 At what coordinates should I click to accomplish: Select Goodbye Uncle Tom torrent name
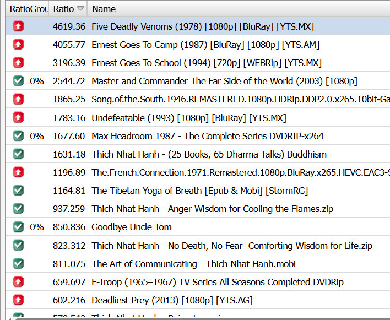point(132,227)
